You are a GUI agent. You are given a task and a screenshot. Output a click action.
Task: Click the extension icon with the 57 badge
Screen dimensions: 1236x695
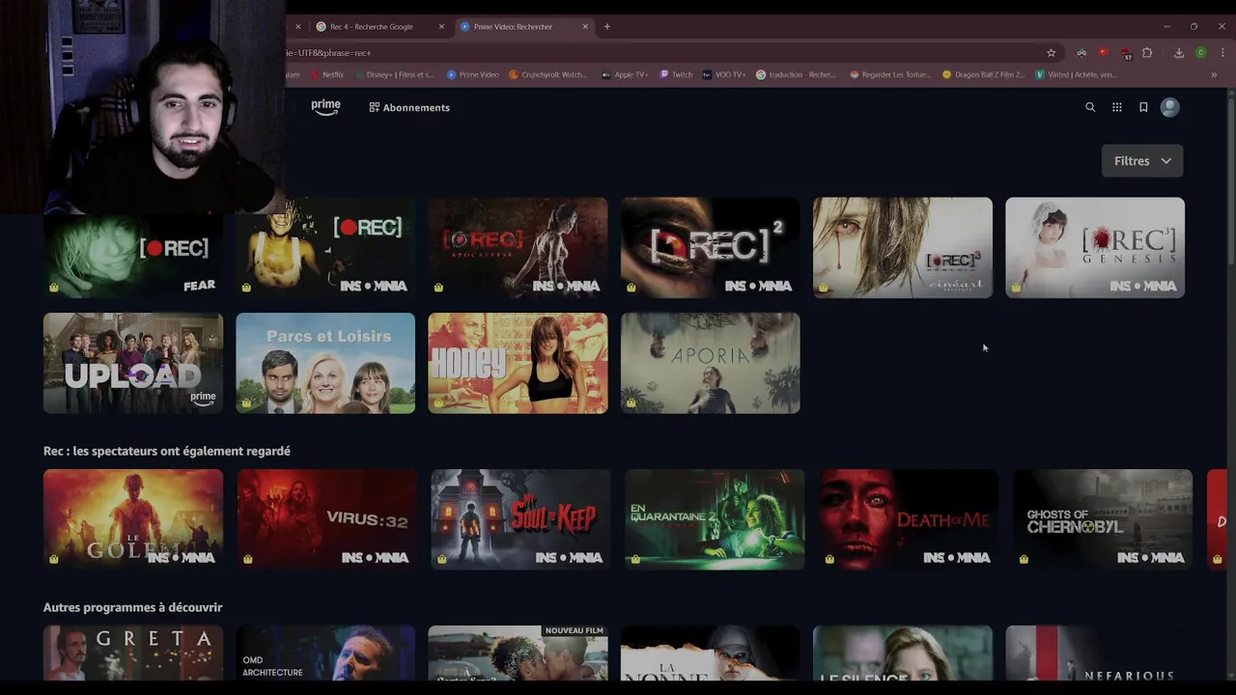click(x=1125, y=53)
